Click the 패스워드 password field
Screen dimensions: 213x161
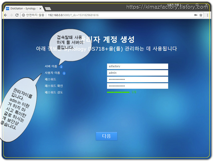pos(137,79)
